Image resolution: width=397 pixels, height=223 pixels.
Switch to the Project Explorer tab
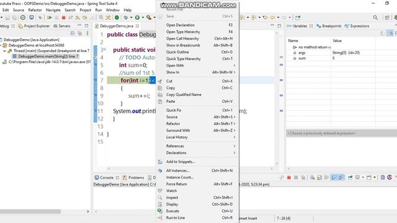pos(34,26)
